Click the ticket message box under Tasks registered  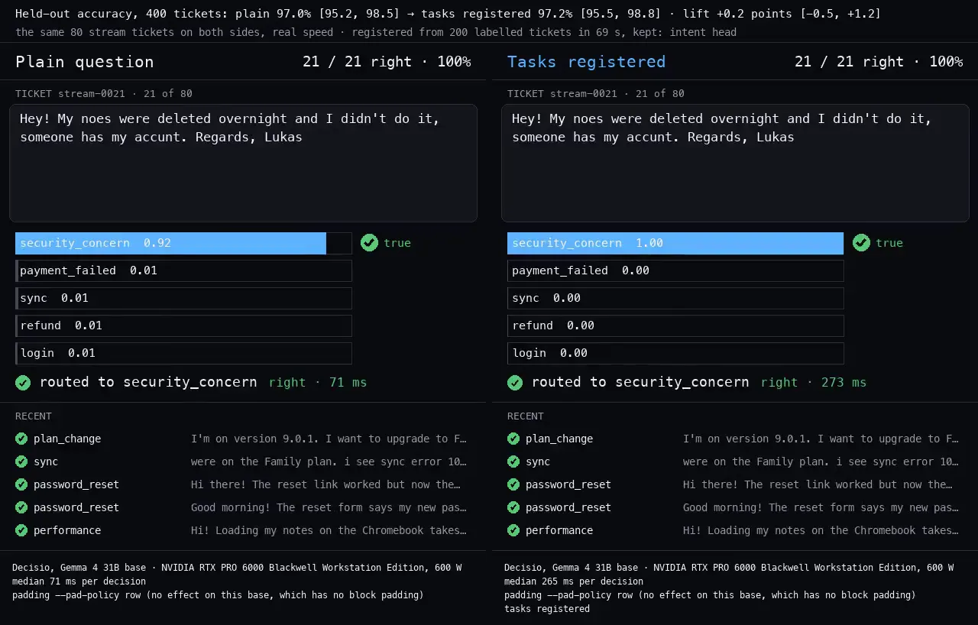(x=735, y=164)
